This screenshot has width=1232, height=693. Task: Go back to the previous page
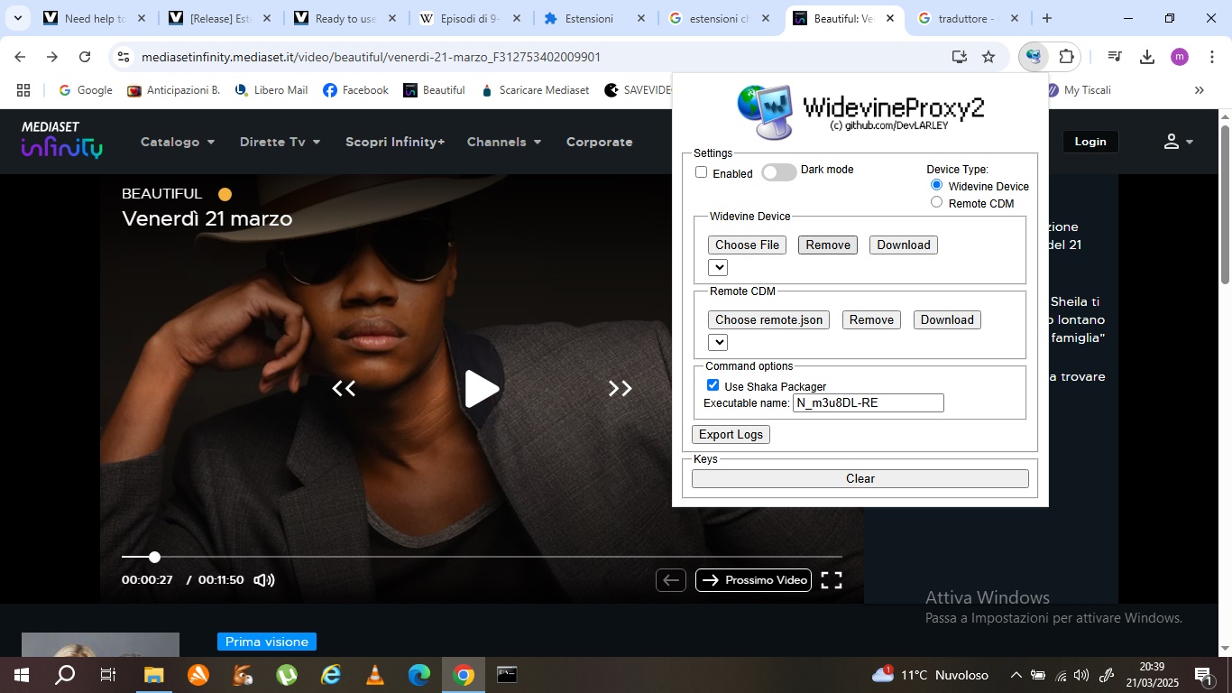20,57
